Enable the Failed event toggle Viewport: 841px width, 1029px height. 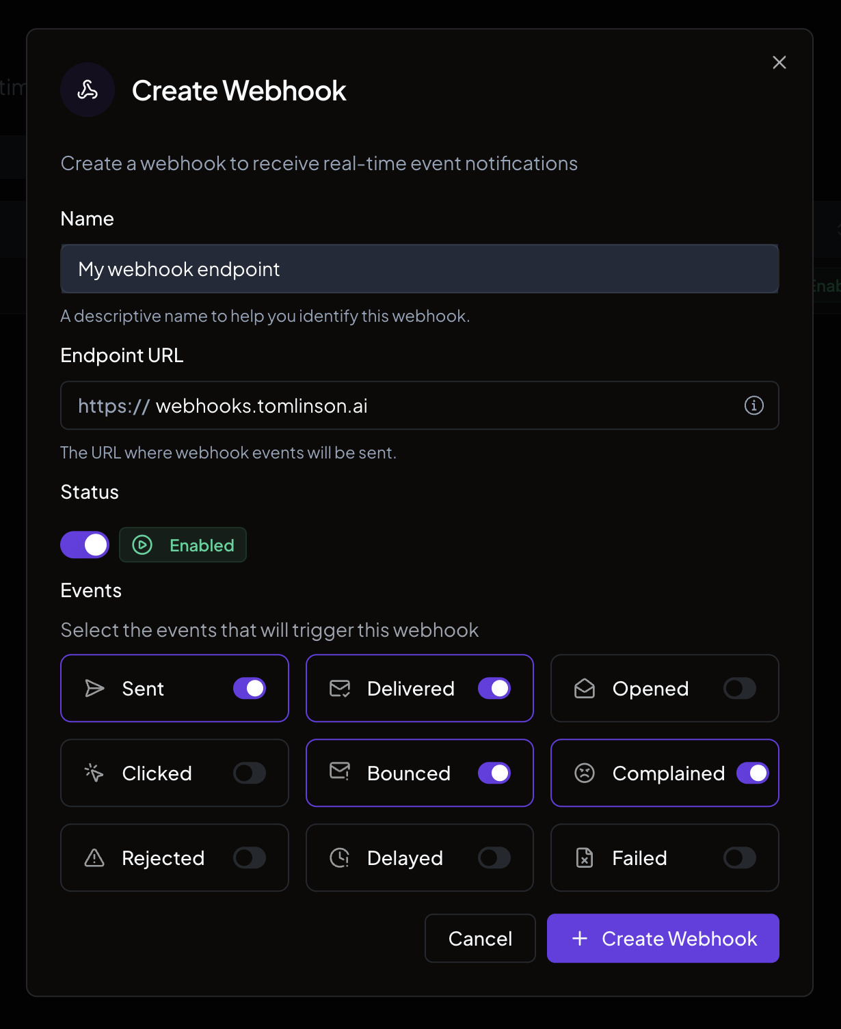point(738,857)
